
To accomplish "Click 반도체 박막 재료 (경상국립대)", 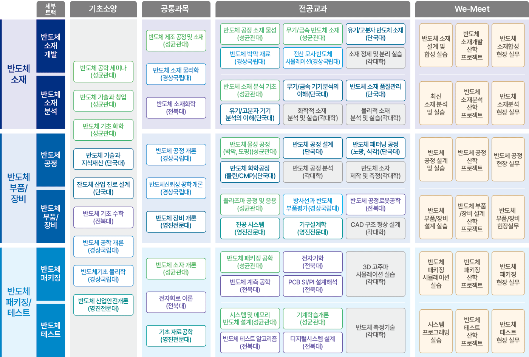I will pos(250,58).
